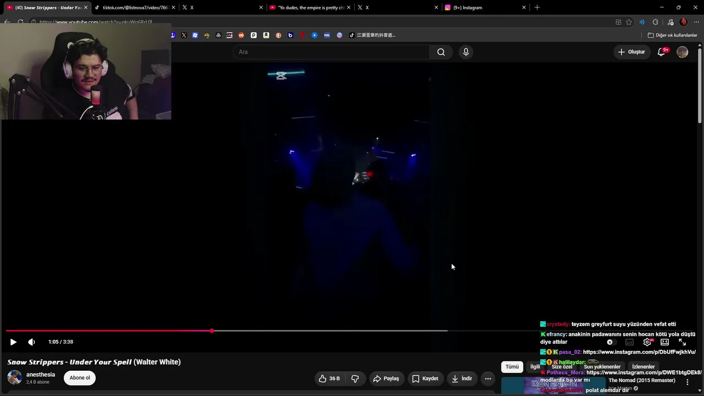The height and width of the screenshot is (396, 704).
Task: Open options menu for The Nomad video
Action: tap(687, 382)
